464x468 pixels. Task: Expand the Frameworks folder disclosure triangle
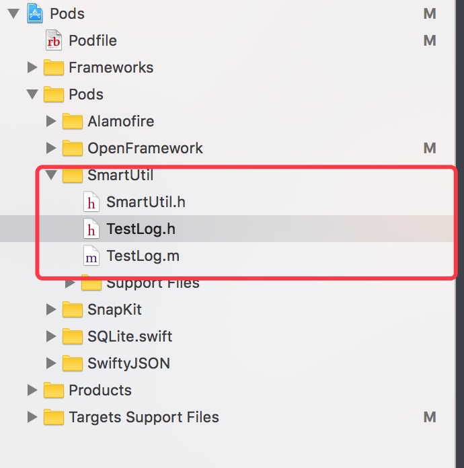click(32, 67)
